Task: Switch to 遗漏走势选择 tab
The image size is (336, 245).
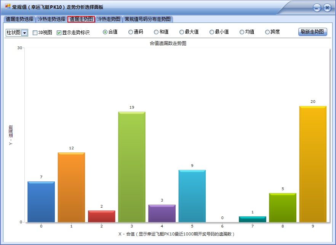Action: click(19, 19)
